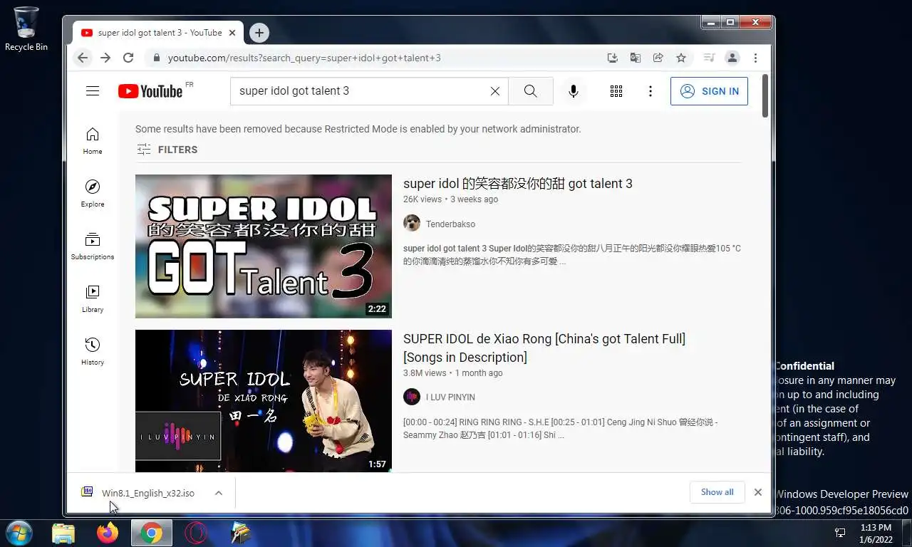The height and width of the screenshot is (547, 912).
Task: Open the taskbar clock and date
Action: pyautogui.click(x=876, y=533)
